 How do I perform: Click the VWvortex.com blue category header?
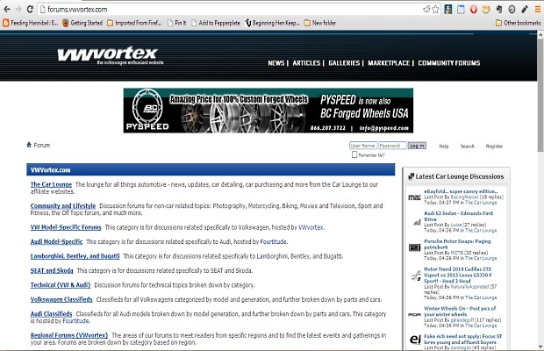pyautogui.click(x=211, y=170)
